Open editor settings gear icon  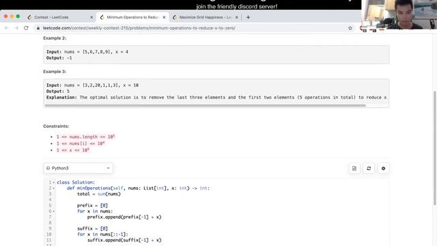point(383,169)
